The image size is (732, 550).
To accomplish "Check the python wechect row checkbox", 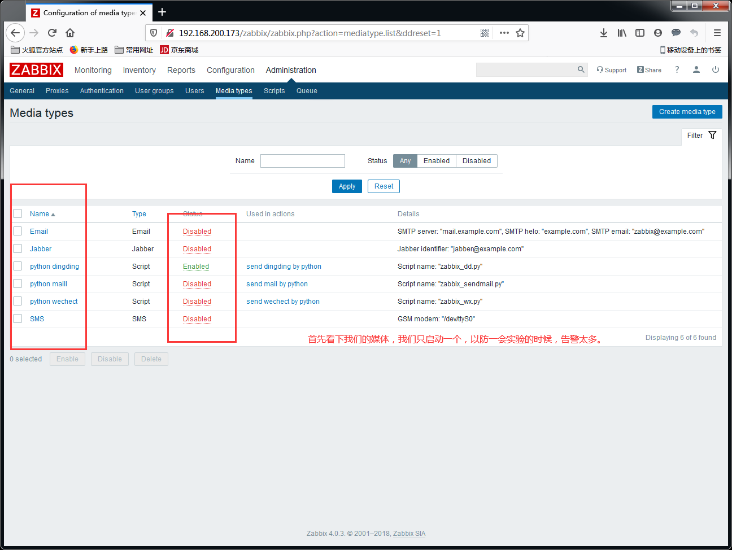I will pos(18,301).
